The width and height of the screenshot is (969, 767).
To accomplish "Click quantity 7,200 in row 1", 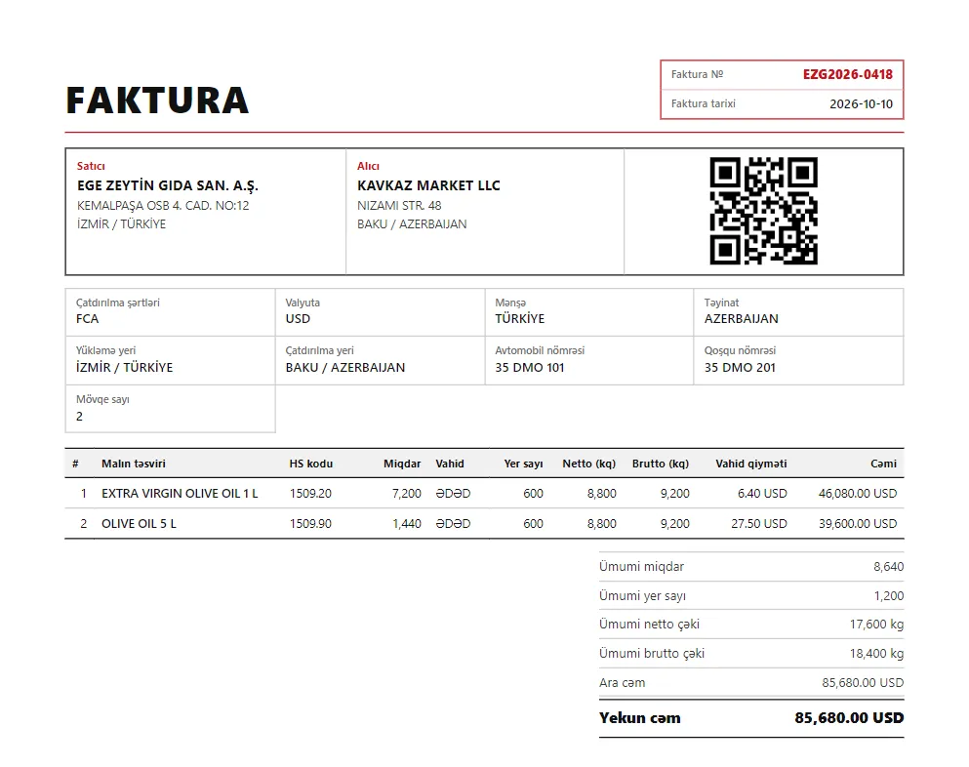I will tap(407, 493).
